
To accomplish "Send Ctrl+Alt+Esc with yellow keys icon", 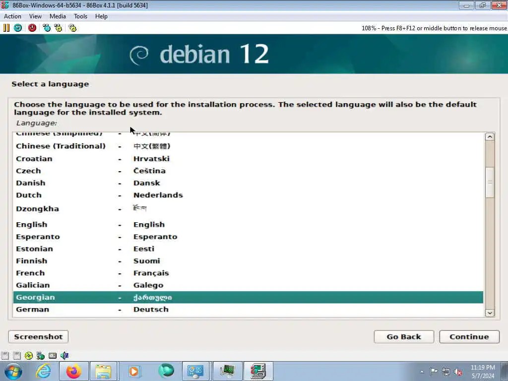I will 59,28.
